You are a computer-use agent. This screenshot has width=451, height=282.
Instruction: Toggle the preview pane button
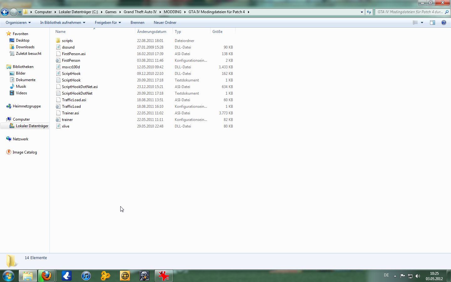point(433,23)
